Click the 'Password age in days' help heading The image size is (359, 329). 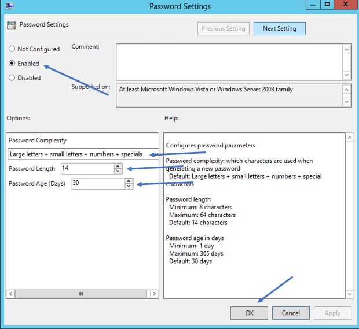coord(195,238)
